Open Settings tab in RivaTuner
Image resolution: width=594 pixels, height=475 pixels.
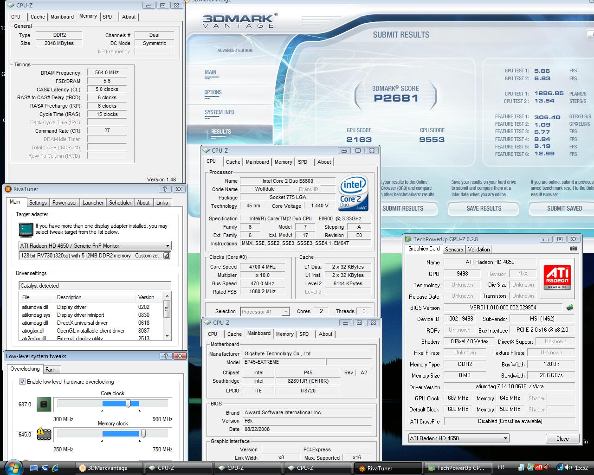point(38,203)
